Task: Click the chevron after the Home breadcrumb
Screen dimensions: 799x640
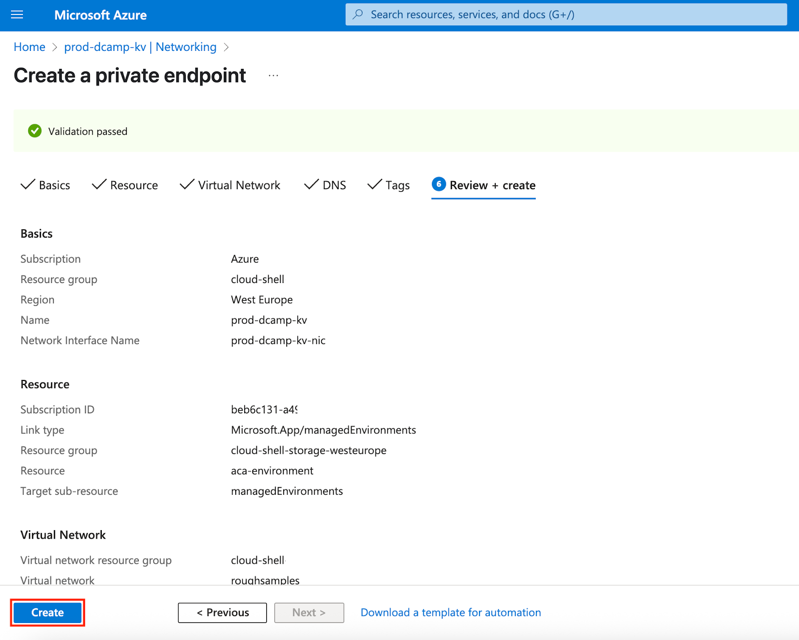Action: point(55,47)
